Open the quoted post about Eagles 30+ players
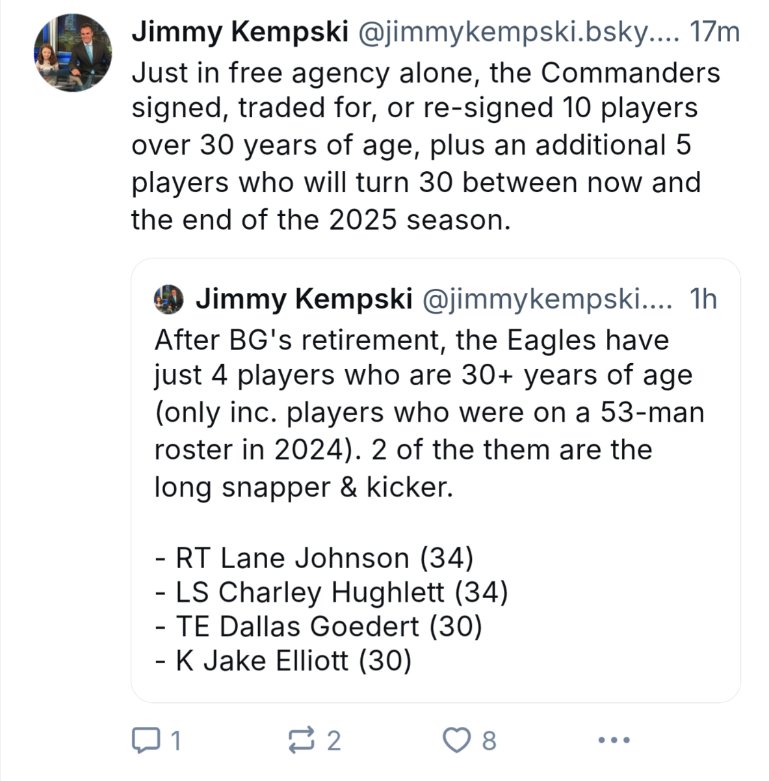Image resolution: width=769 pixels, height=781 pixels. [429, 413]
